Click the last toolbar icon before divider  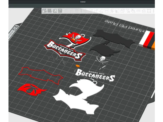(149, 11)
